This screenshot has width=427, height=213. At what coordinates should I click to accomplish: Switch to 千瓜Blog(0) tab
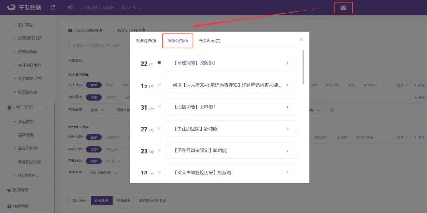click(x=210, y=41)
